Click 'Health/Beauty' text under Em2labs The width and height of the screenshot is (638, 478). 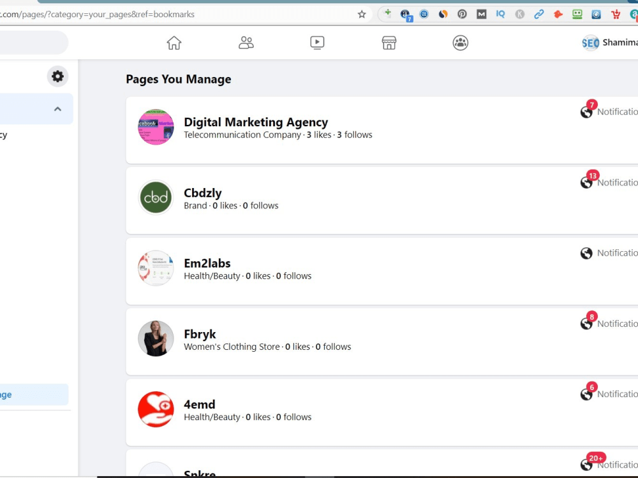212,276
